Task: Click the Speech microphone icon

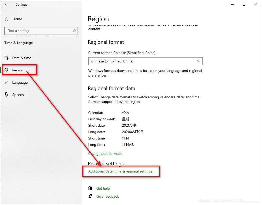Action: pos(7,95)
